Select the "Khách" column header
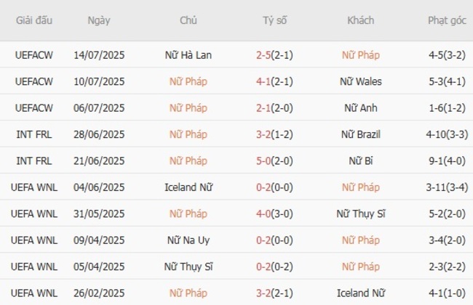 point(361,20)
